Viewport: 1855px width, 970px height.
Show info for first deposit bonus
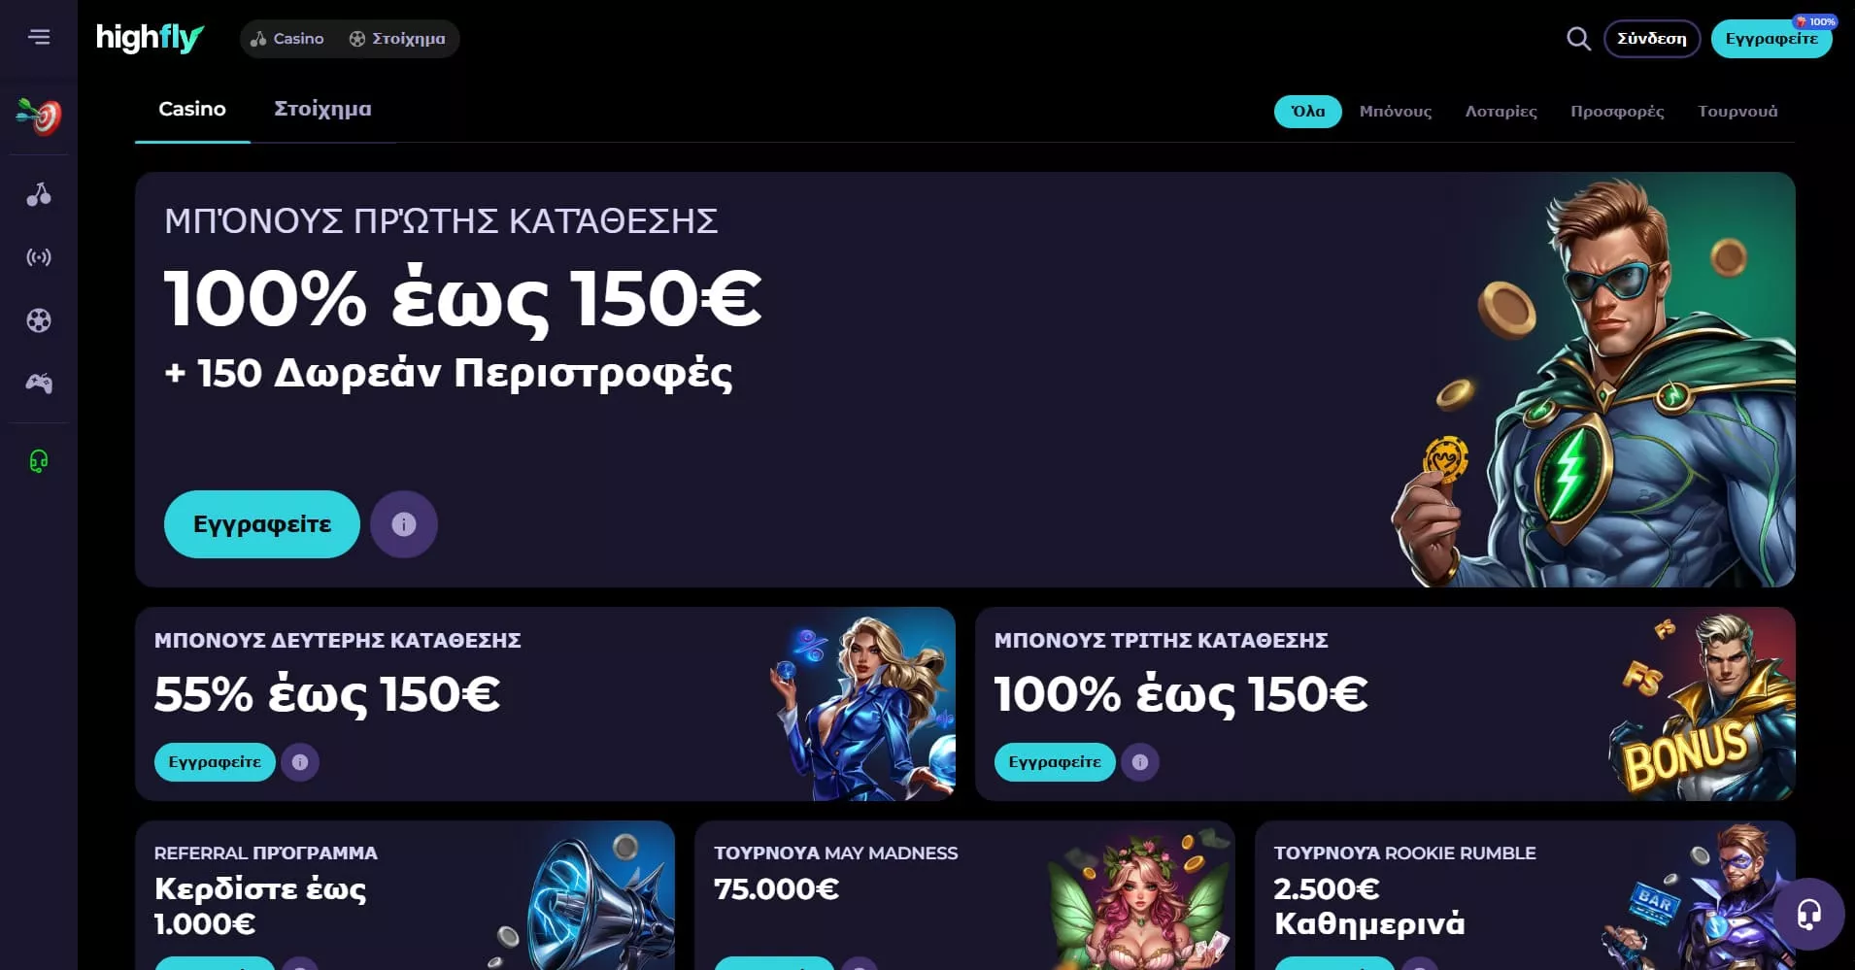tap(404, 524)
